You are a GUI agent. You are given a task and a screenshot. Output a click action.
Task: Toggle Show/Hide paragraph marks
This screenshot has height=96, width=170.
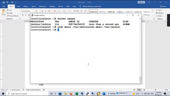pyautogui.click(x=85, y=11)
